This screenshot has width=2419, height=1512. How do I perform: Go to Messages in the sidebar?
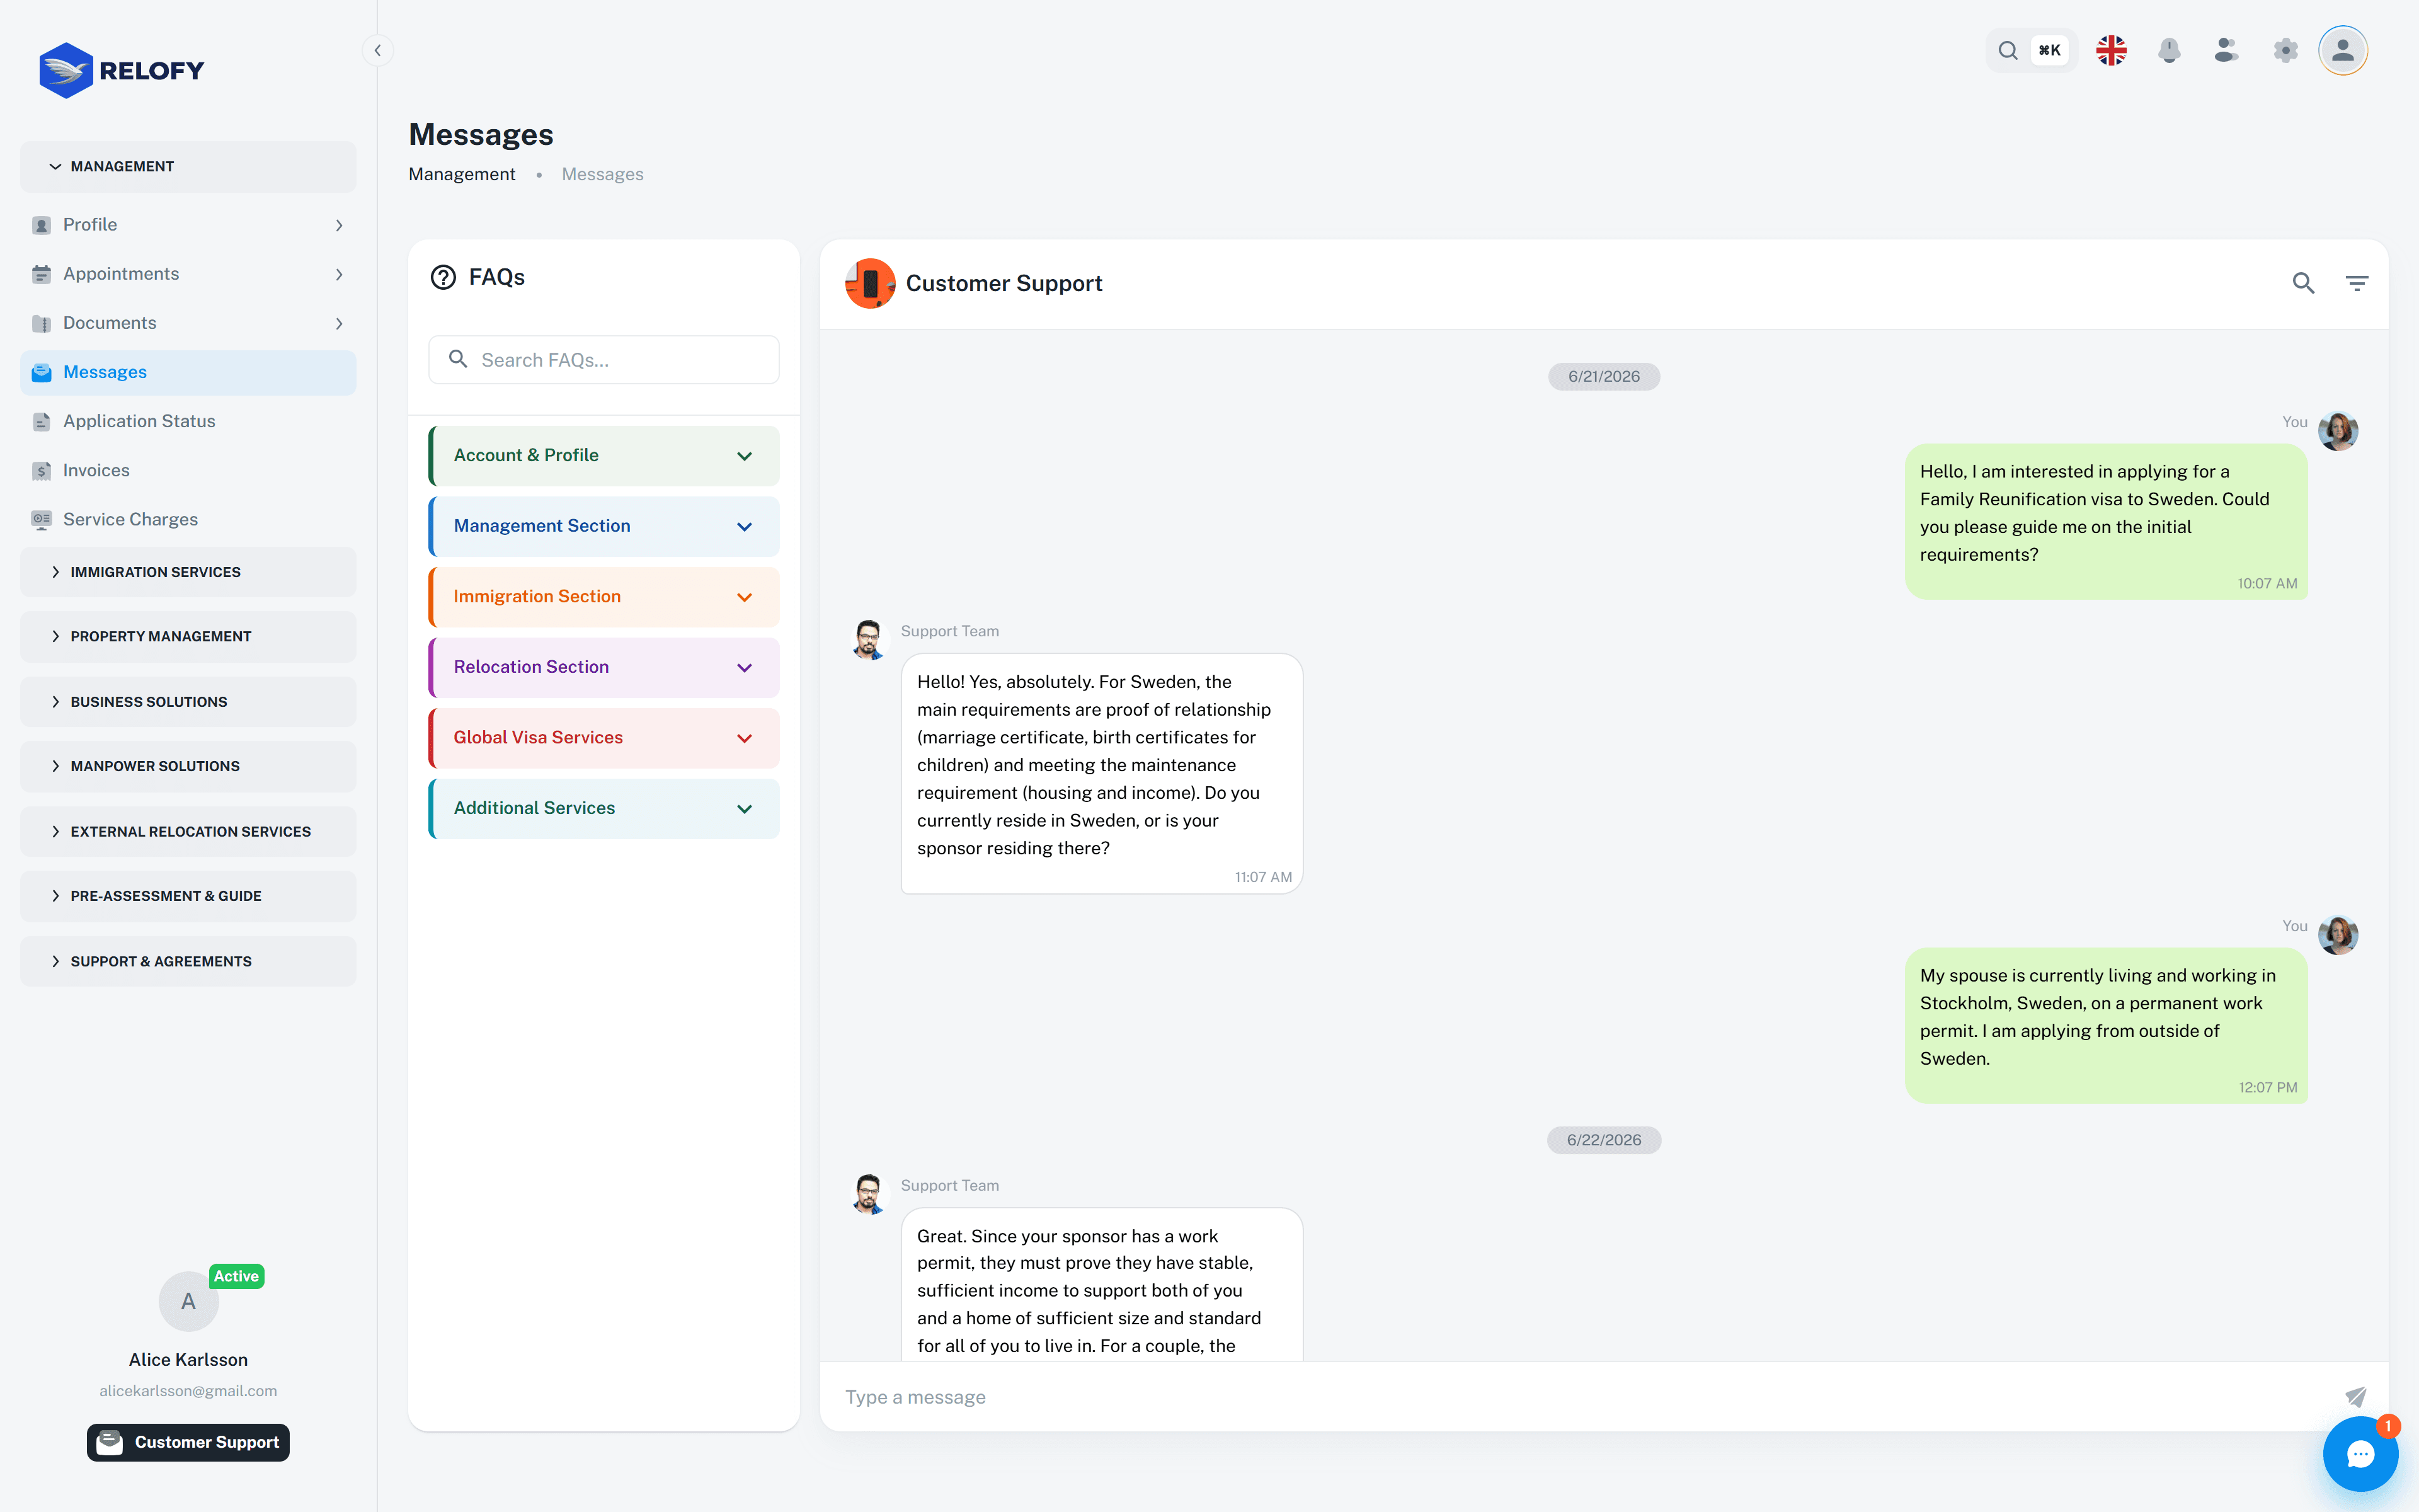point(188,372)
